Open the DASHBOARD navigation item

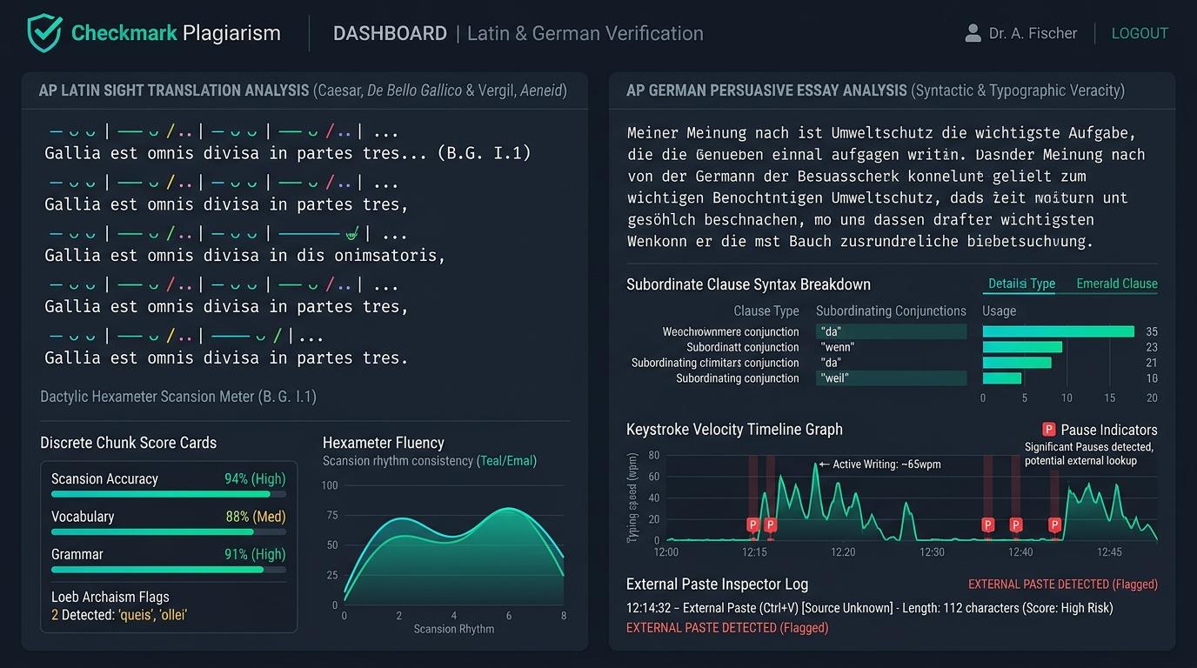(390, 33)
